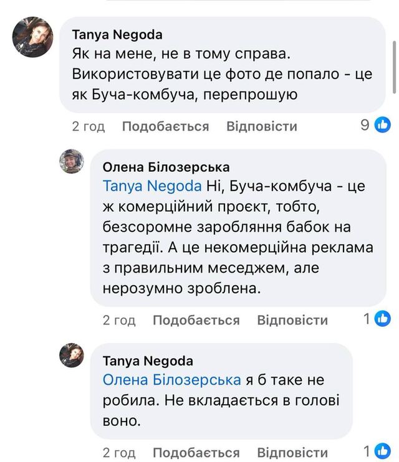Click the like reaction icon on Tanya's last reply
399x462 pixels.
pyautogui.click(x=383, y=451)
